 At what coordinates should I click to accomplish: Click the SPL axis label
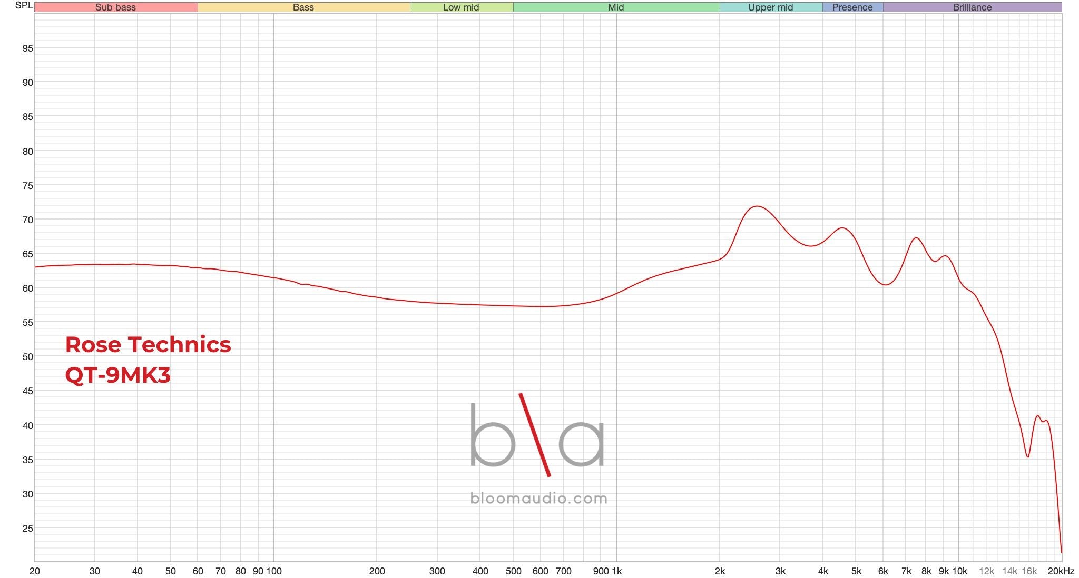click(x=24, y=5)
